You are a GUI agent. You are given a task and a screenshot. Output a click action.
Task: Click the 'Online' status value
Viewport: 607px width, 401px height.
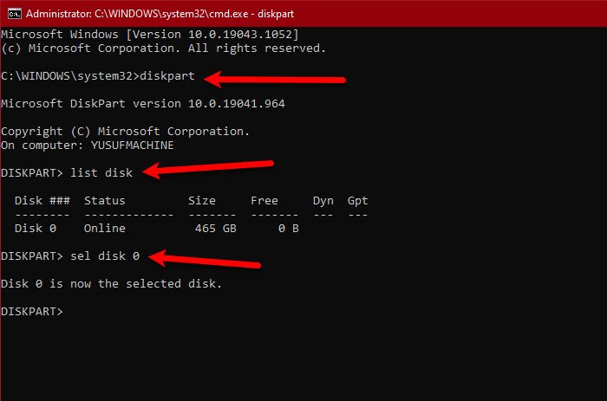coord(105,228)
